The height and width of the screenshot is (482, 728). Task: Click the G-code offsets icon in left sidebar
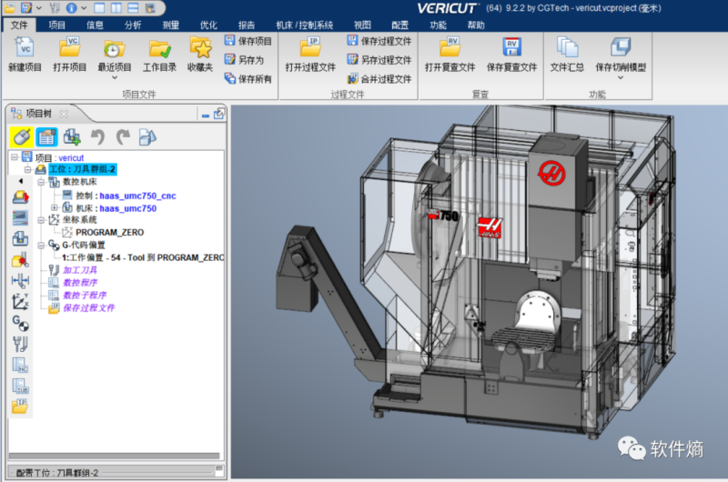20,323
